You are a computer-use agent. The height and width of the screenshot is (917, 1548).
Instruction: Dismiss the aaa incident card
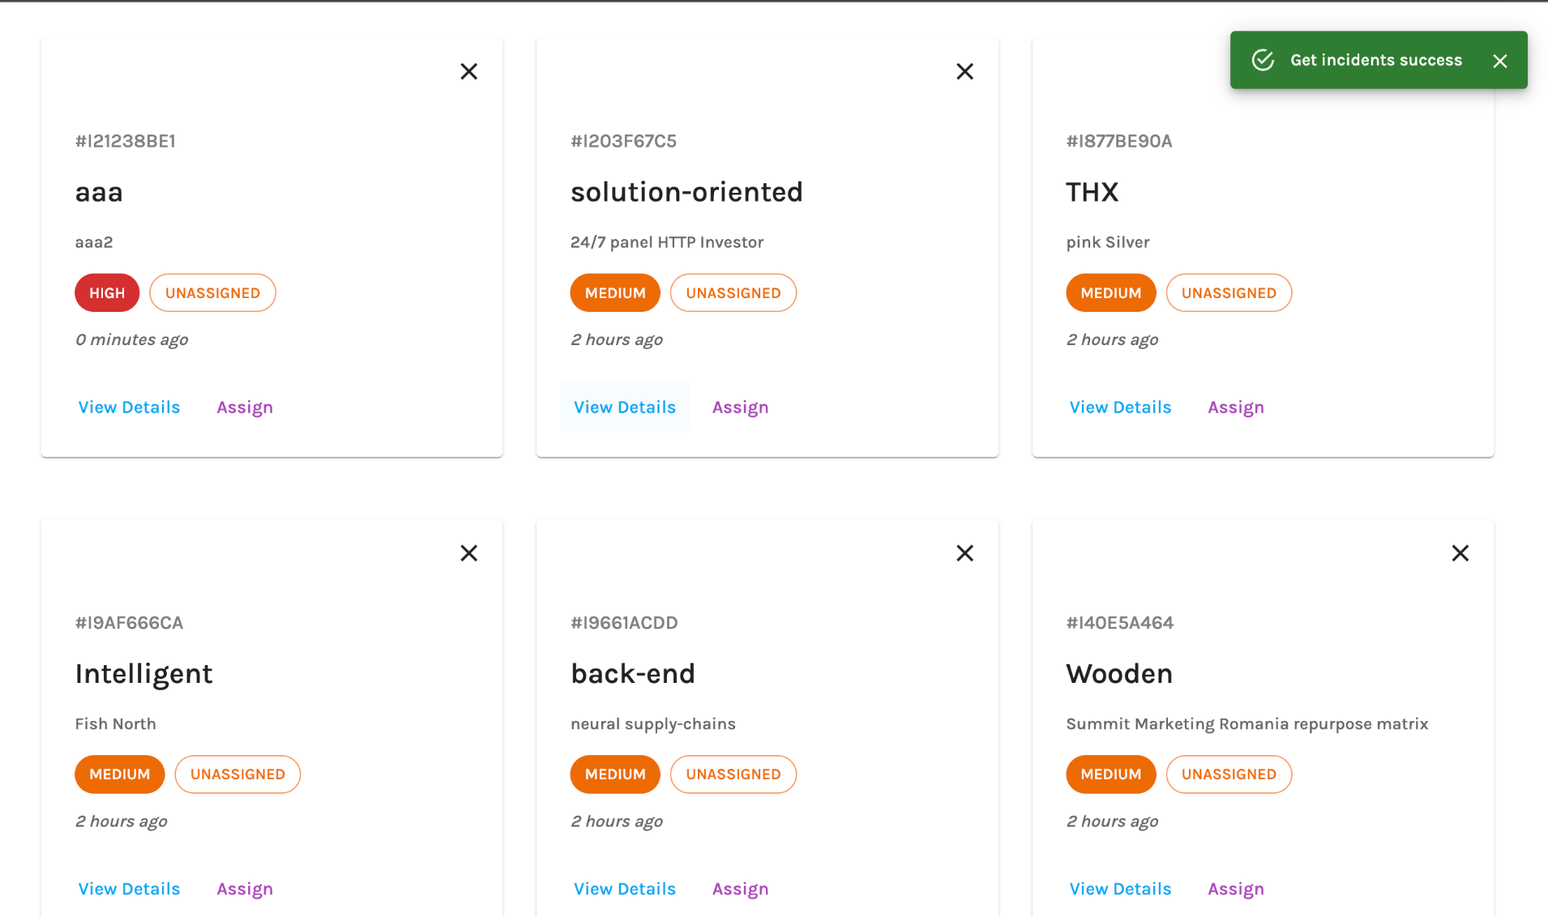(x=468, y=71)
